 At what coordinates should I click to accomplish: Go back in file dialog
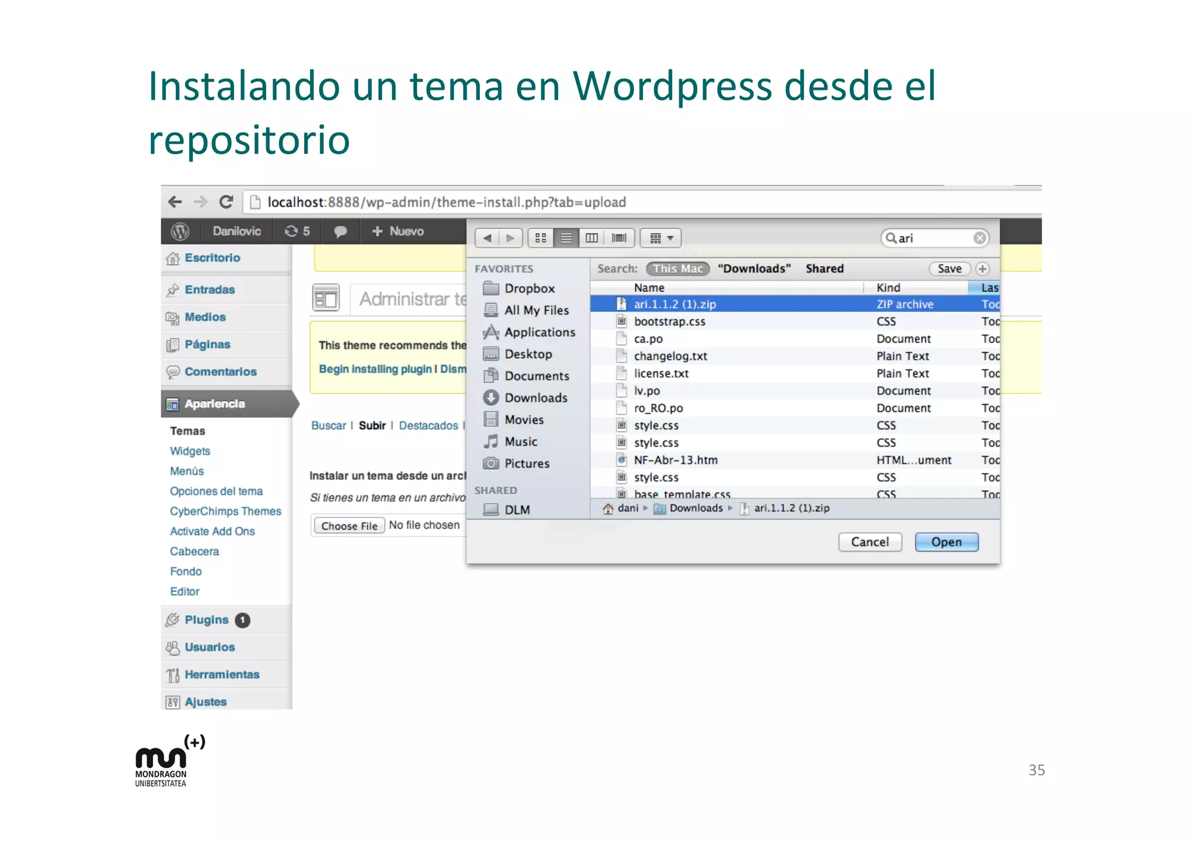(x=487, y=238)
